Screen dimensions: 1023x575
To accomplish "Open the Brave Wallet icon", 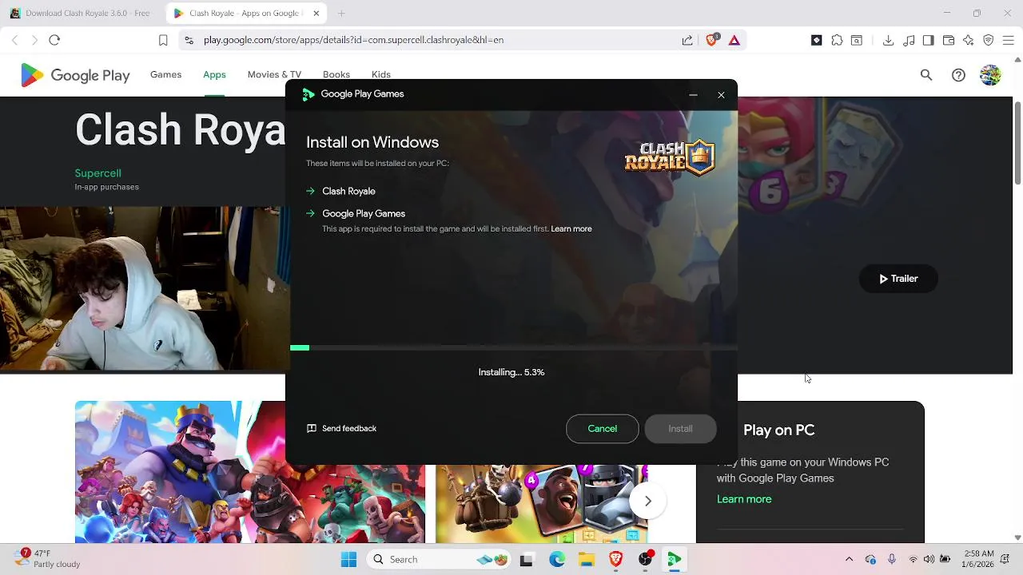I will [949, 40].
